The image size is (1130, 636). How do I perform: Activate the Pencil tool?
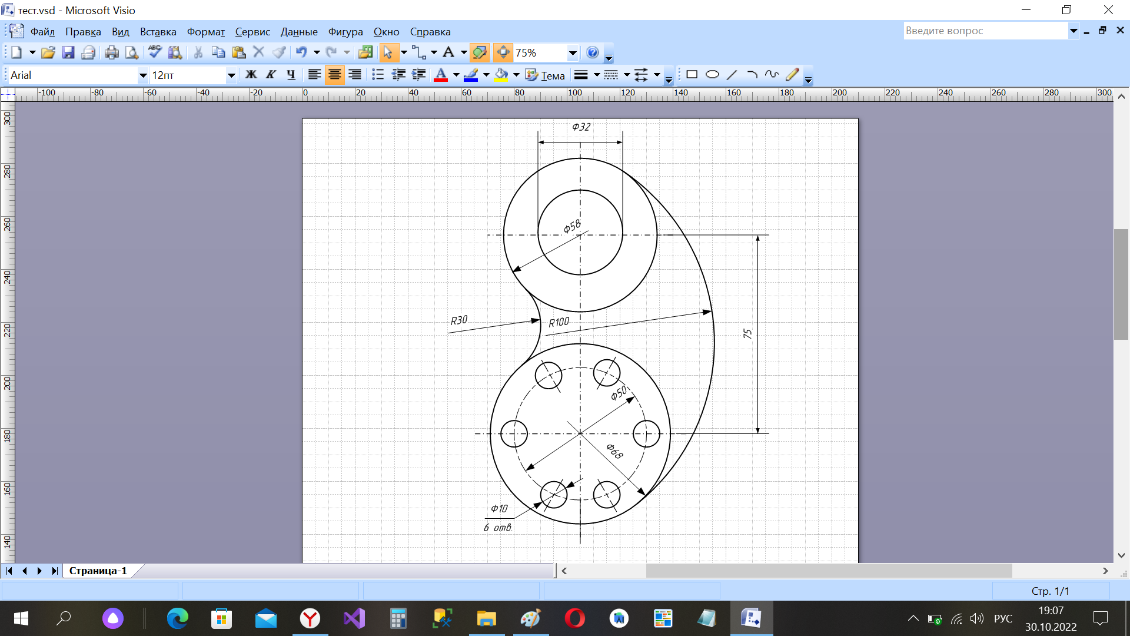coord(792,75)
